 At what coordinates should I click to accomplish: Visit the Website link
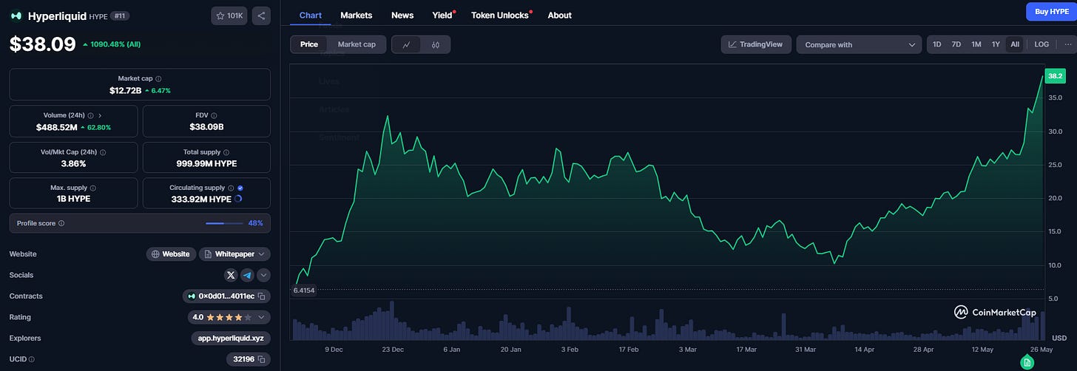click(x=171, y=254)
